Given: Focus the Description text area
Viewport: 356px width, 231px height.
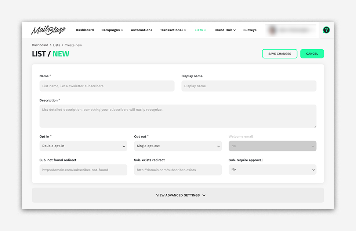Looking at the screenshot, I should 178,116.
